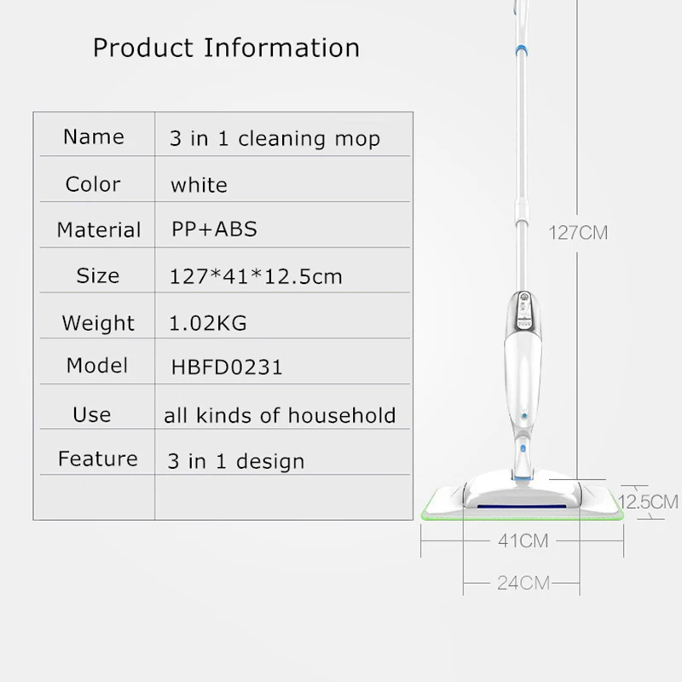Click the 127CM height dimension label
Screen dimensions: 682x682
(578, 233)
